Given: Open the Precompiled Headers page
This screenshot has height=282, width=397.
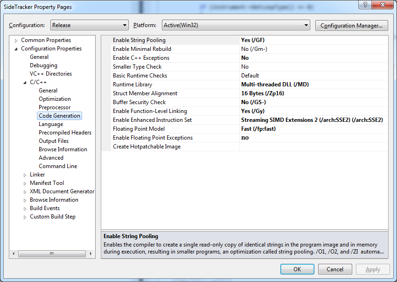Looking at the screenshot, I should [x=65, y=133].
